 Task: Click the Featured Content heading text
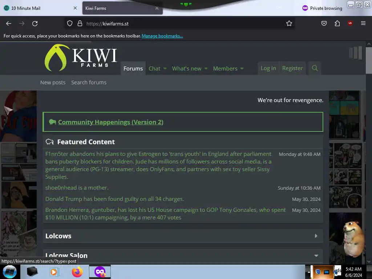click(86, 142)
